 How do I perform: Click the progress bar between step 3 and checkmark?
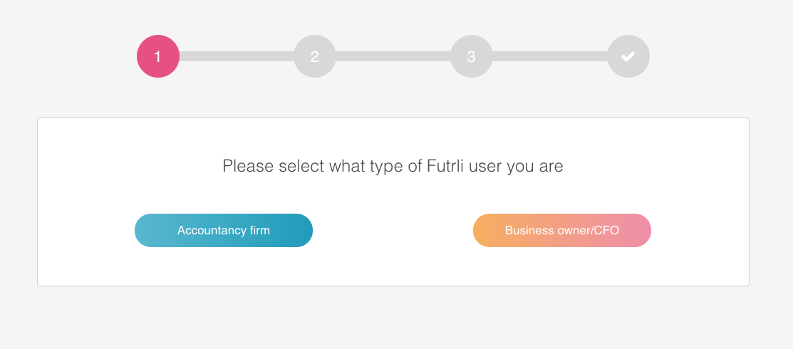[550, 56]
